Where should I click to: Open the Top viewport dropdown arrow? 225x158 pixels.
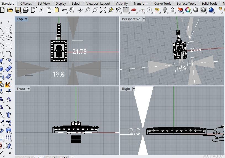click(26, 19)
